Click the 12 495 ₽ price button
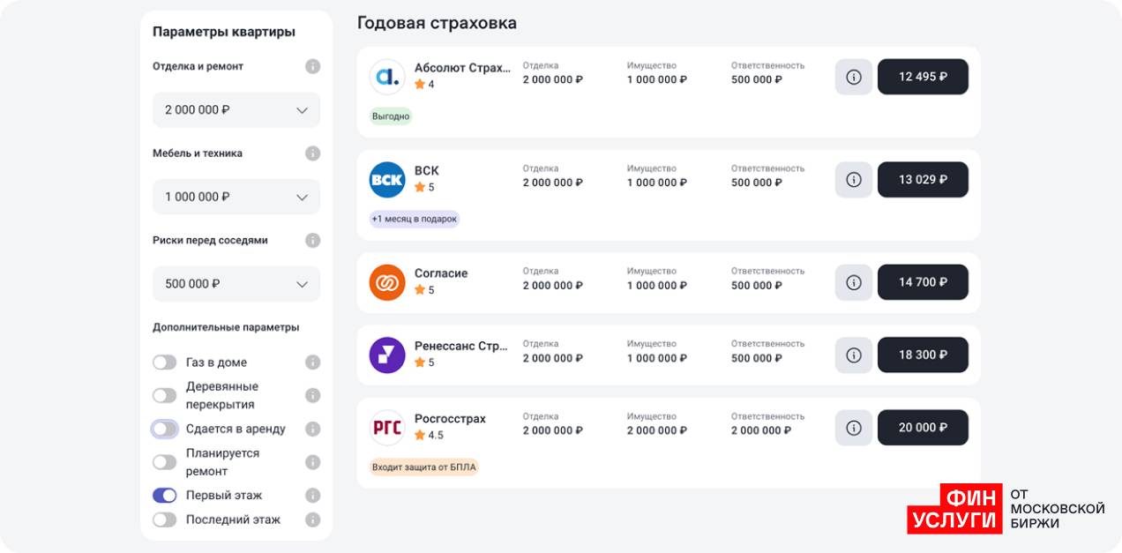The width and height of the screenshot is (1122, 553). pos(923,77)
